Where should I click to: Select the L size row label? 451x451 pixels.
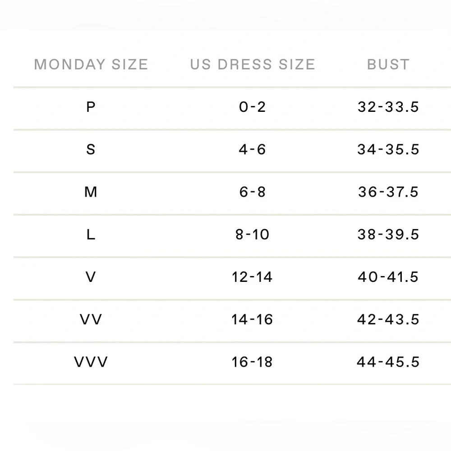[x=91, y=235]
